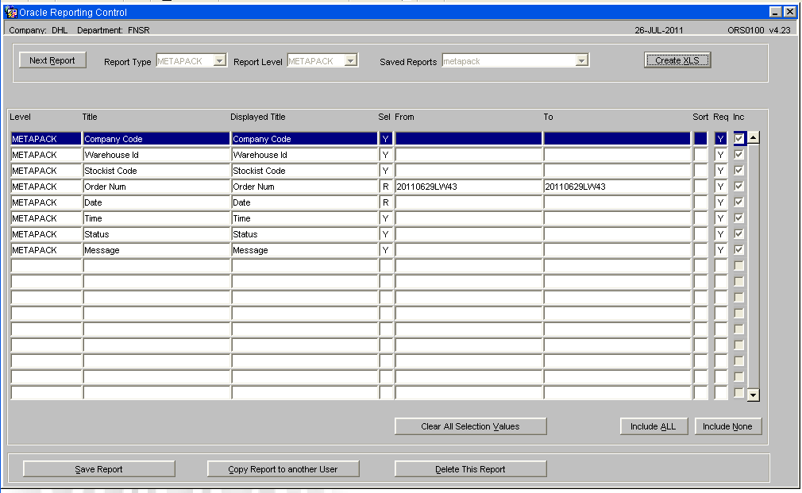Click the To field of Date row
The width and height of the screenshot is (802, 493).
click(x=616, y=202)
